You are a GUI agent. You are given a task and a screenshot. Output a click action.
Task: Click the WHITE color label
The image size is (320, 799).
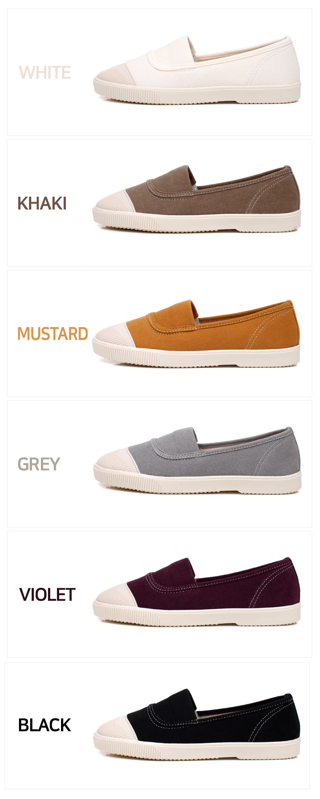[x=45, y=73]
